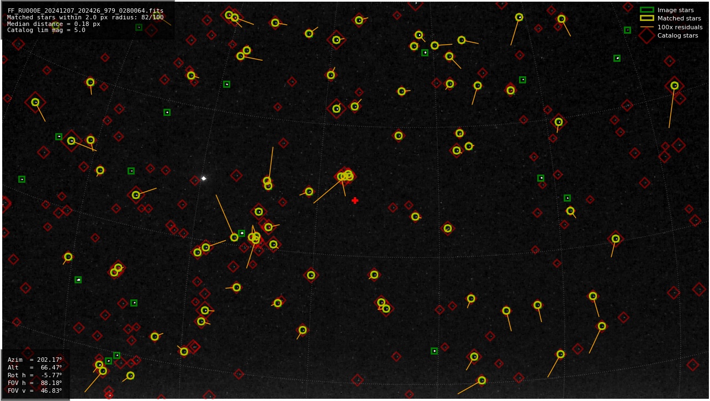710x401 pixels.
Task: Click the FF_RU000E_20241207 fits file name
Action: (x=86, y=10)
